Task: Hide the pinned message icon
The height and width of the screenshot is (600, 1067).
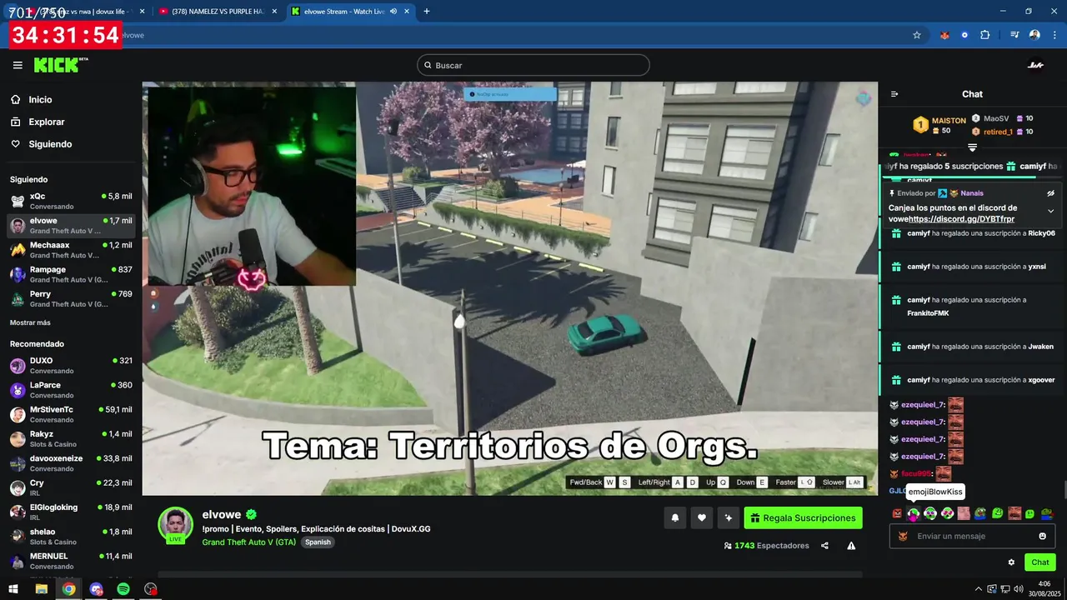Action: tap(1050, 193)
